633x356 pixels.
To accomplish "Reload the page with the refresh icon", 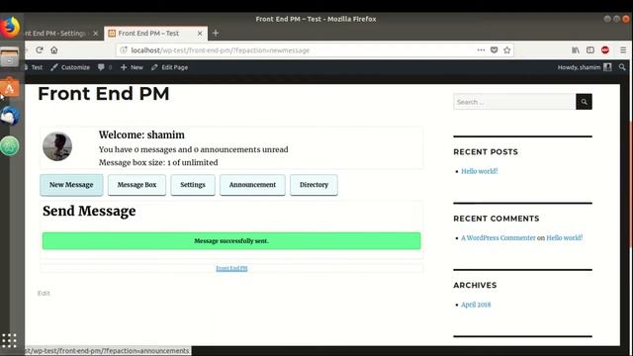I will click(x=40, y=50).
